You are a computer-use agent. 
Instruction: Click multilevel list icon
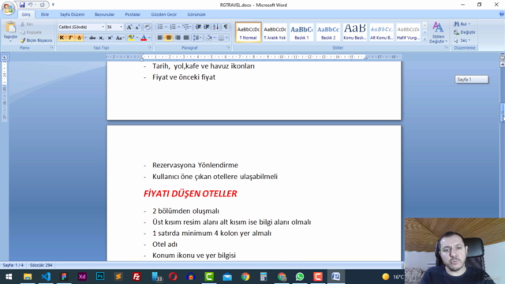point(186,27)
